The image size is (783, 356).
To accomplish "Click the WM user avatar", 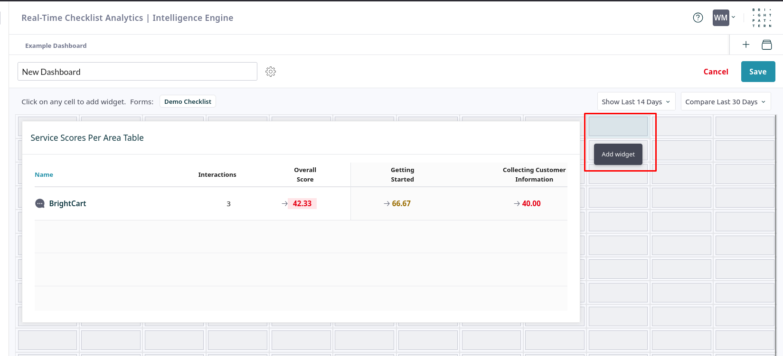I will coord(720,18).
